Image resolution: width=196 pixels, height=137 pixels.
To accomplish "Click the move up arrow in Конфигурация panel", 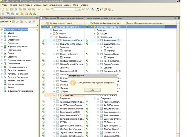I will [x=30, y=22].
